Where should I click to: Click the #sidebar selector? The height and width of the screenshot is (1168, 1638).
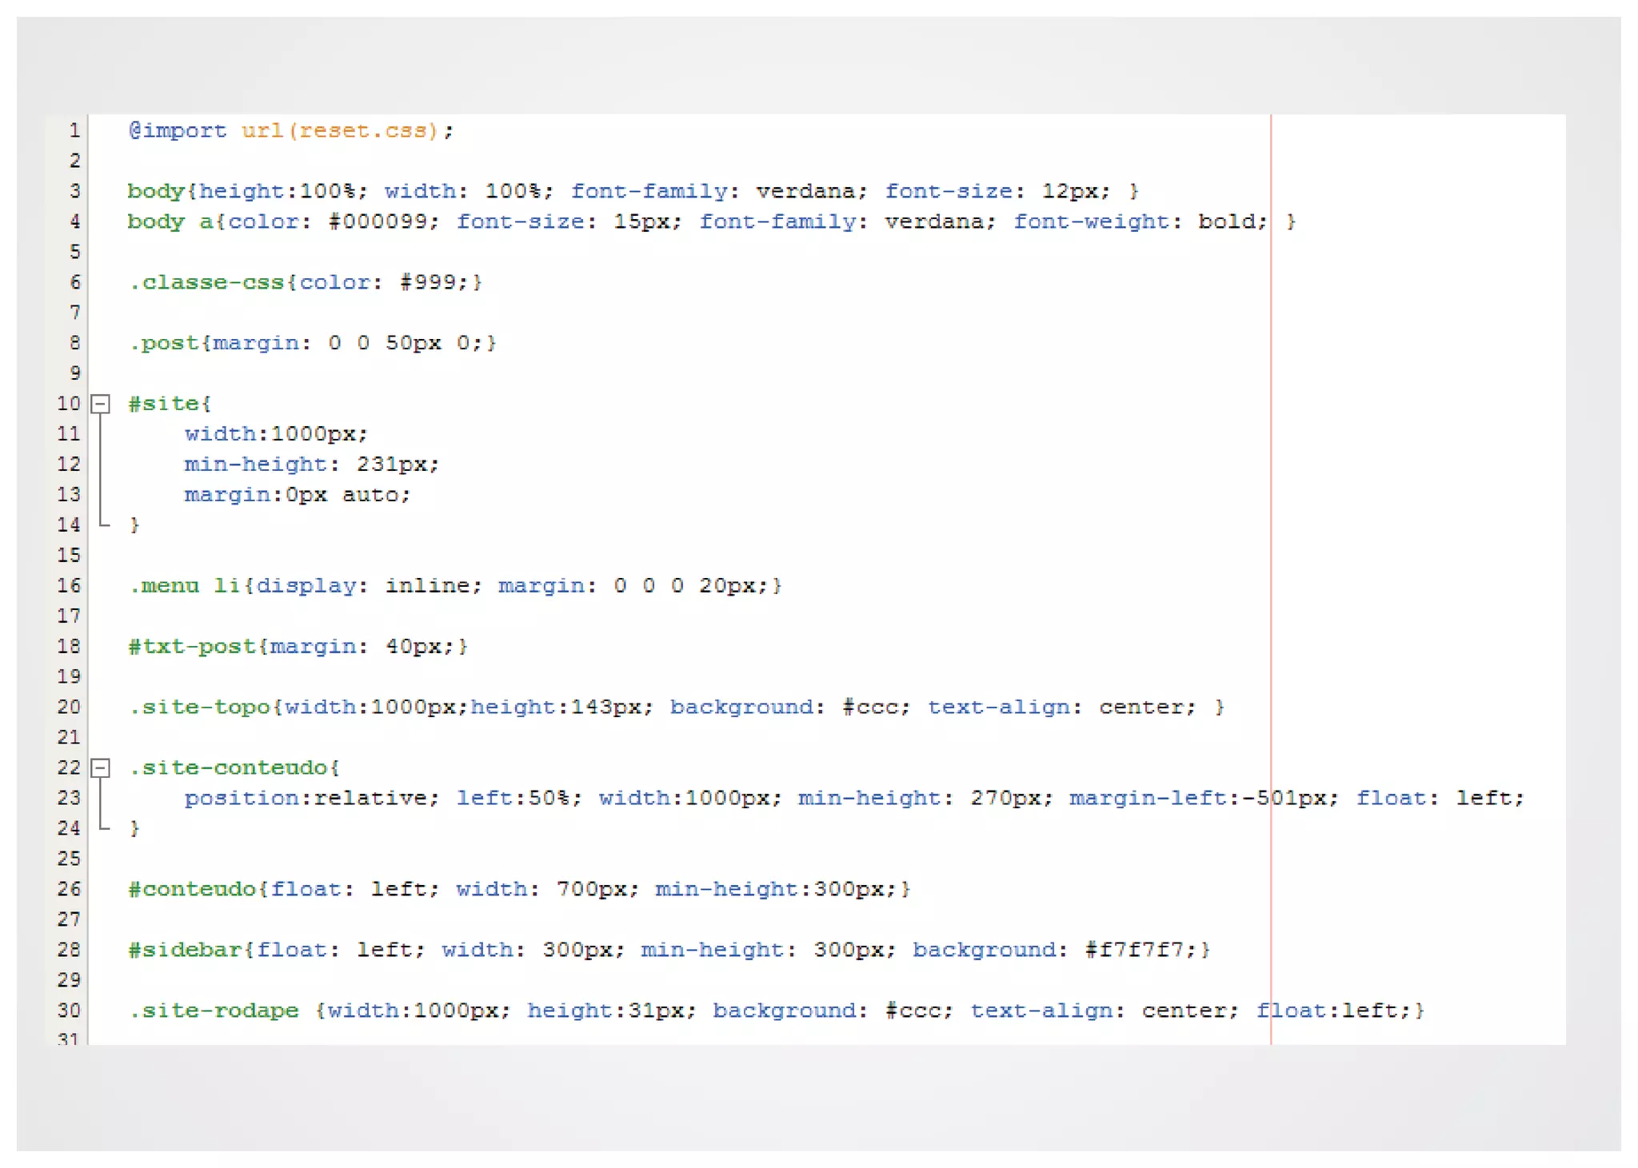tap(185, 950)
